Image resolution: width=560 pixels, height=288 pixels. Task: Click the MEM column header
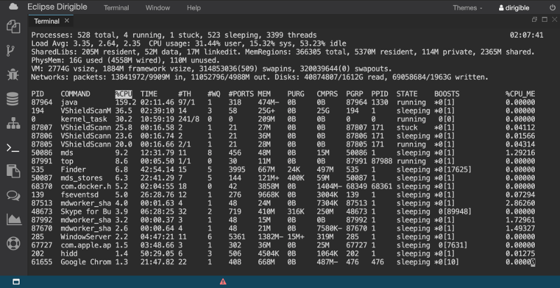[x=265, y=94]
